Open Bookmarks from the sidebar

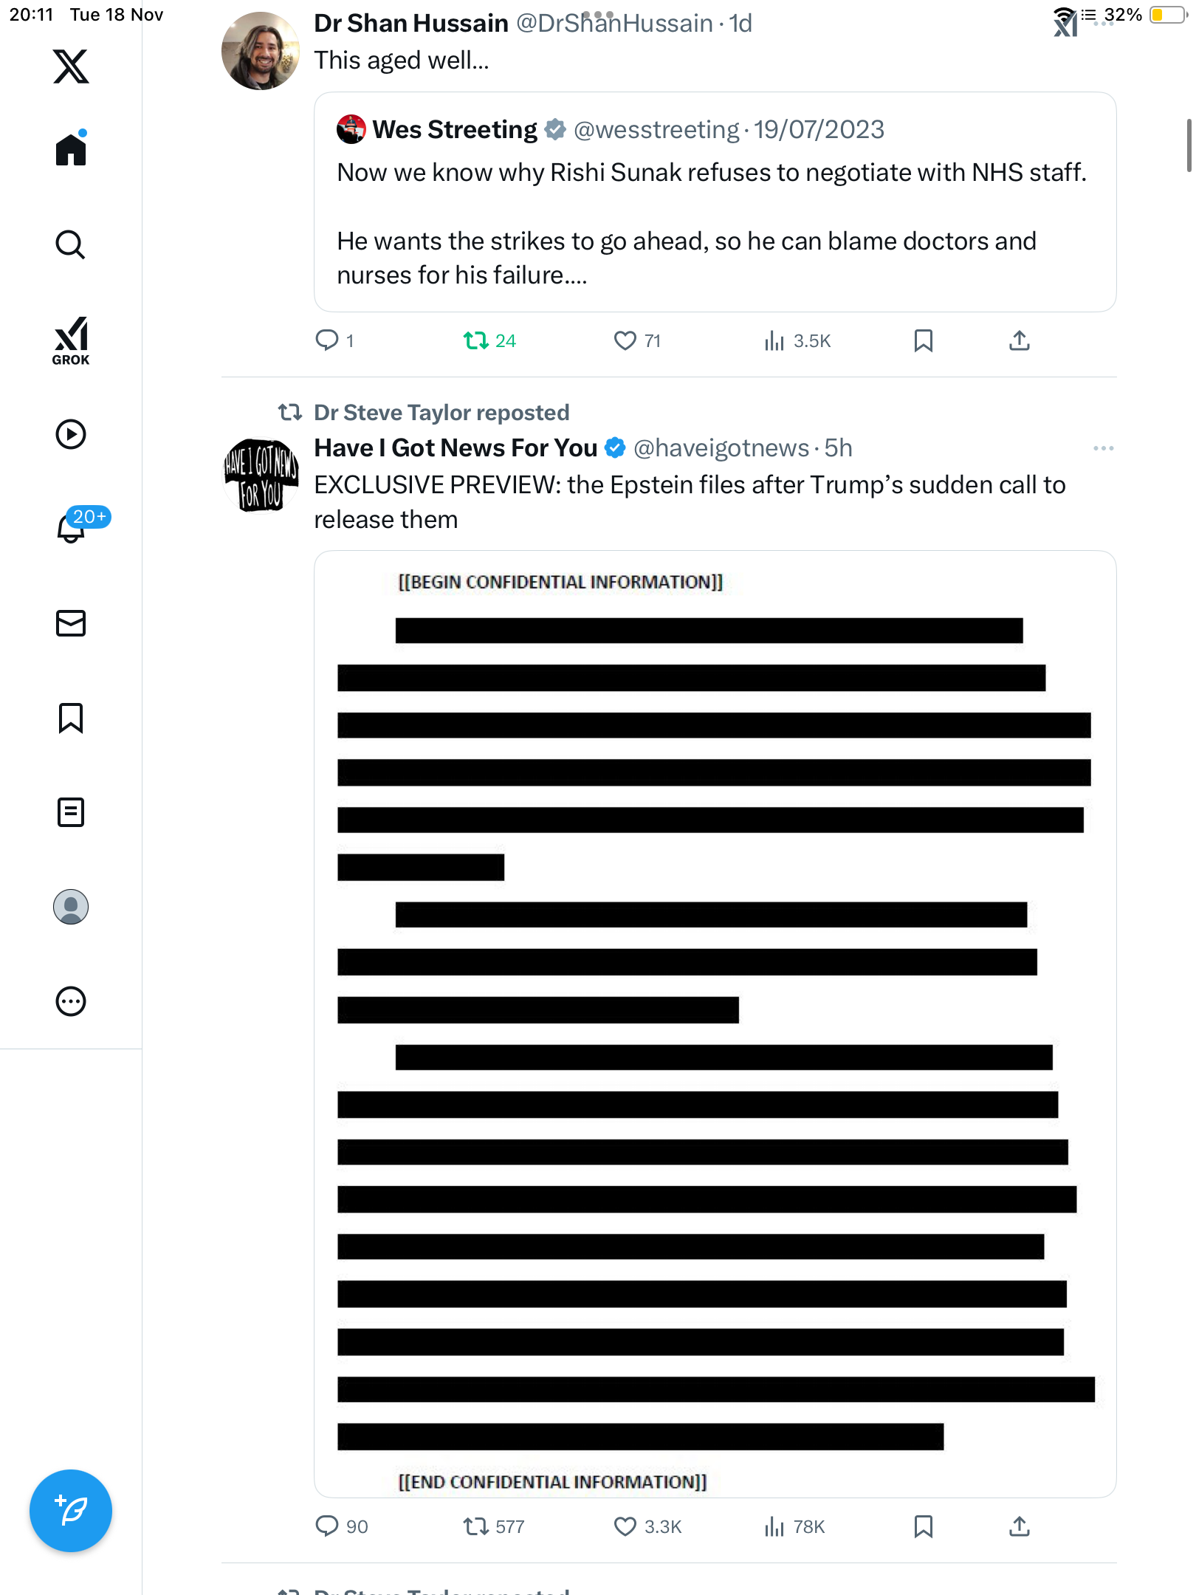pos(71,718)
